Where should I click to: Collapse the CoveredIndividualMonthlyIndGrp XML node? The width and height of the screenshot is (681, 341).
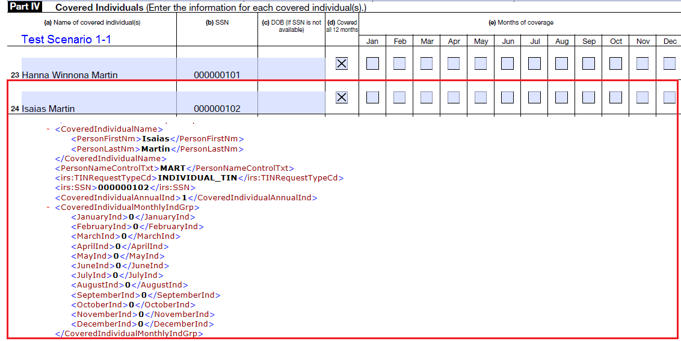point(48,207)
